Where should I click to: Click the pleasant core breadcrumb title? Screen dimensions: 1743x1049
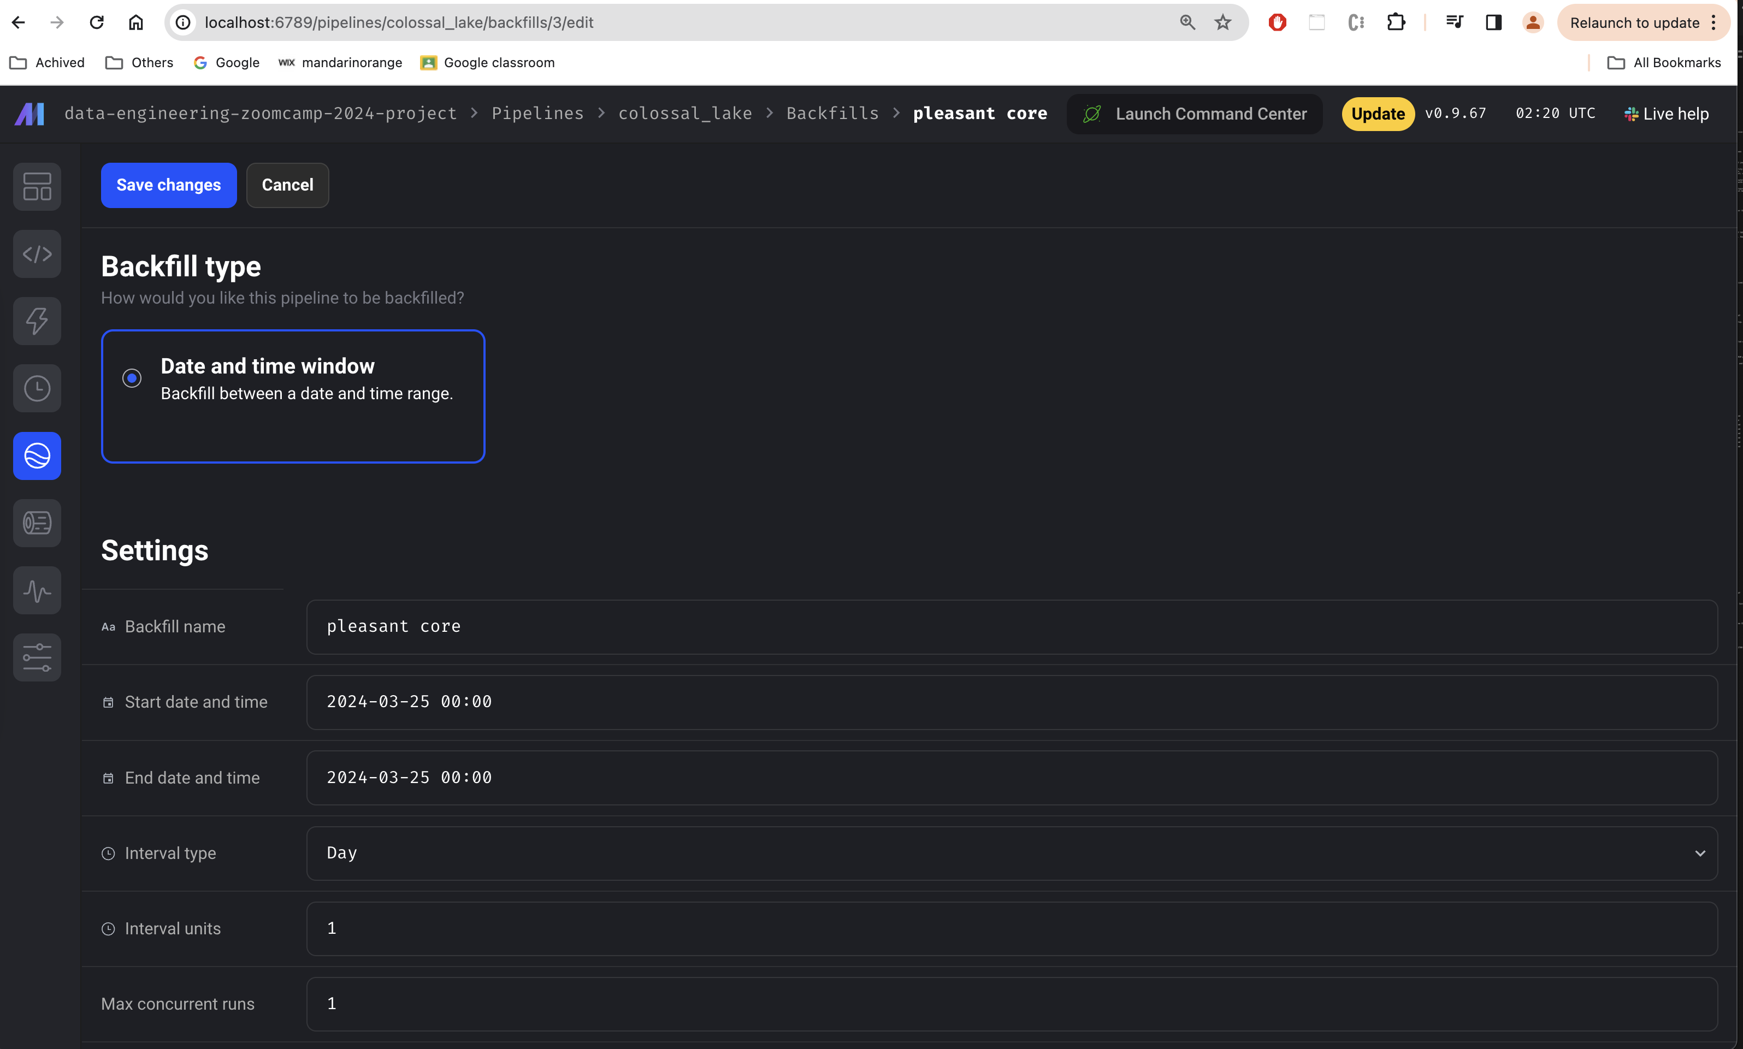click(980, 114)
